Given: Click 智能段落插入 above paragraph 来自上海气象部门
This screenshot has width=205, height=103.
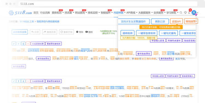Looking at the screenshot, I should pyautogui.click(x=188, y=76).
